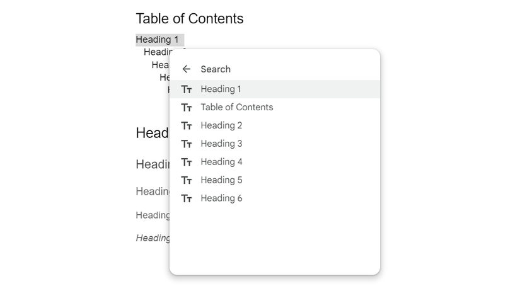Select Heading 1 in the popup list
The height and width of the screenshot is (286, 520).
pos(221,89)
